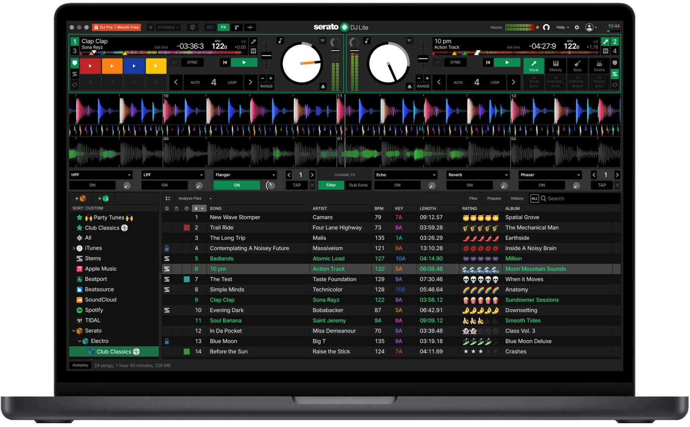Open Serato settings with the gear icon
This screenshot has width=690, height=427.
point(577,27)
